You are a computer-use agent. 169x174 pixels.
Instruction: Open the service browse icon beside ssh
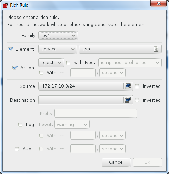point(156,49)
